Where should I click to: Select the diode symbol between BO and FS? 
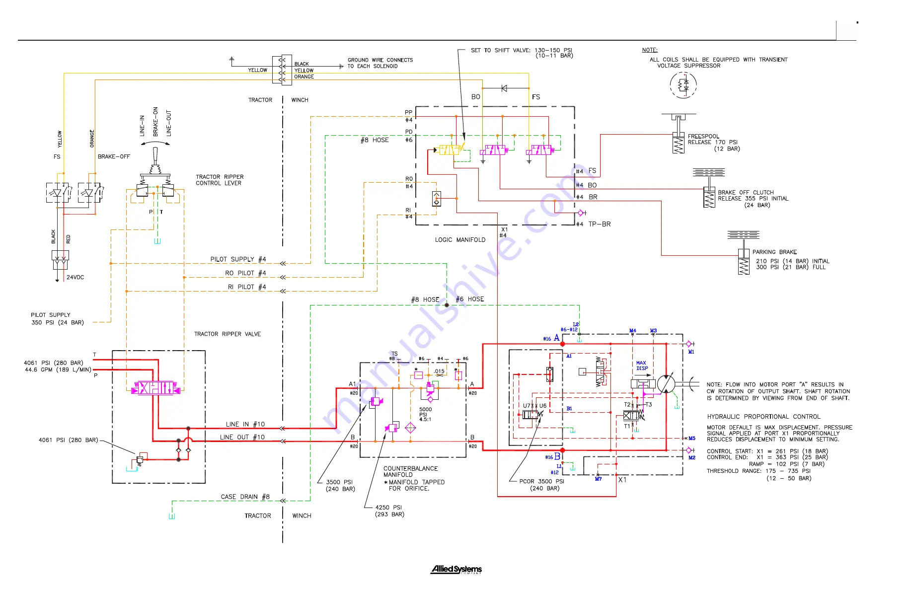pyautogui.click(x=504, y=88)
